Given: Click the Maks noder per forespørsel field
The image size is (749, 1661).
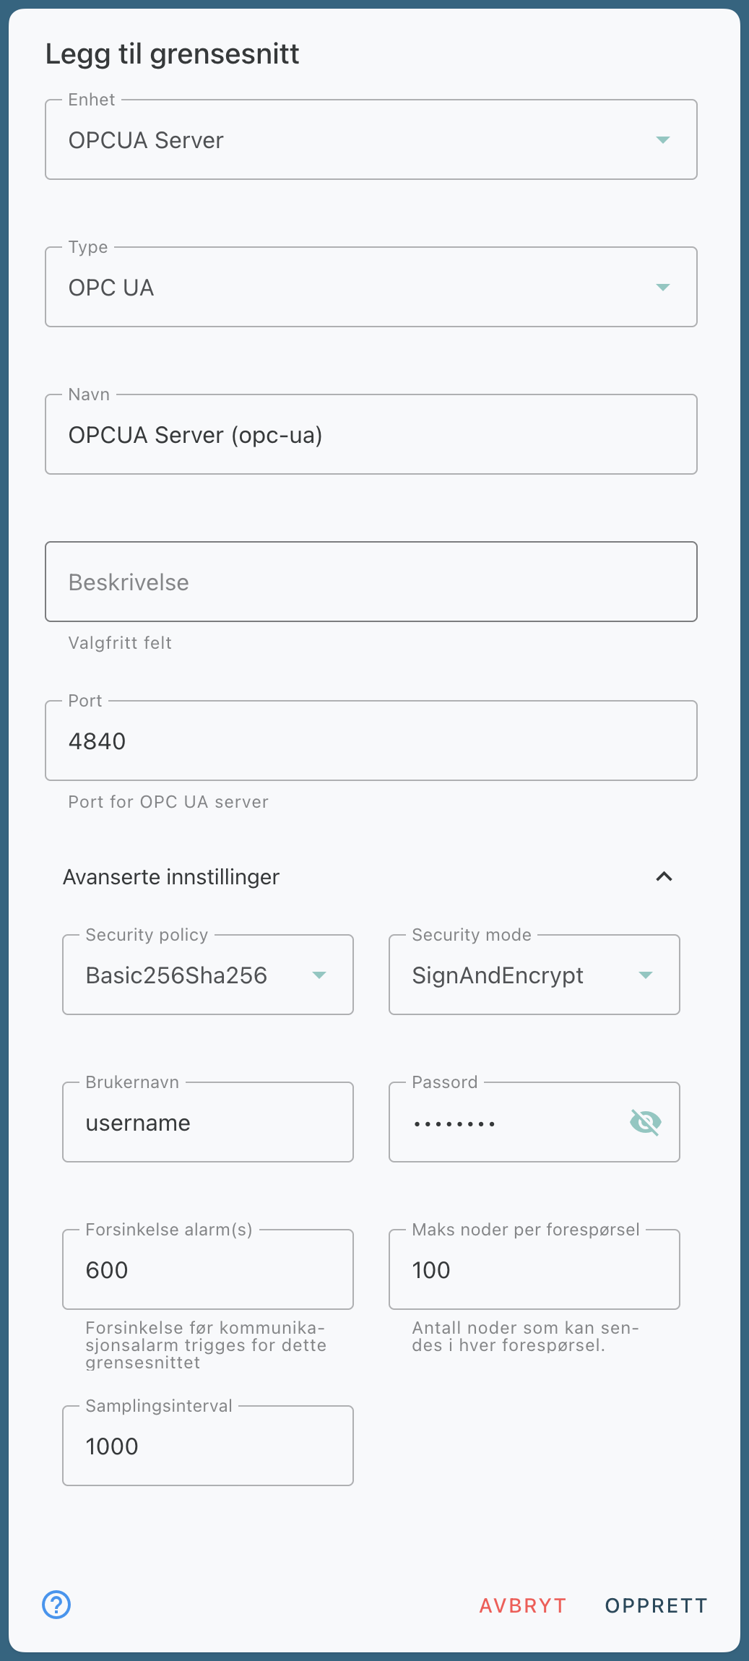Looking at the screenshot, I should coord(534,1270).
